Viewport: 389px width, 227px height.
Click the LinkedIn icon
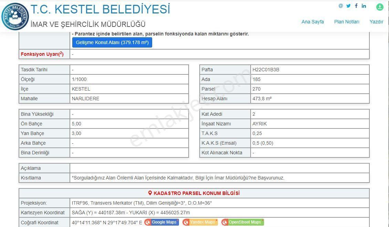point(364,6)
